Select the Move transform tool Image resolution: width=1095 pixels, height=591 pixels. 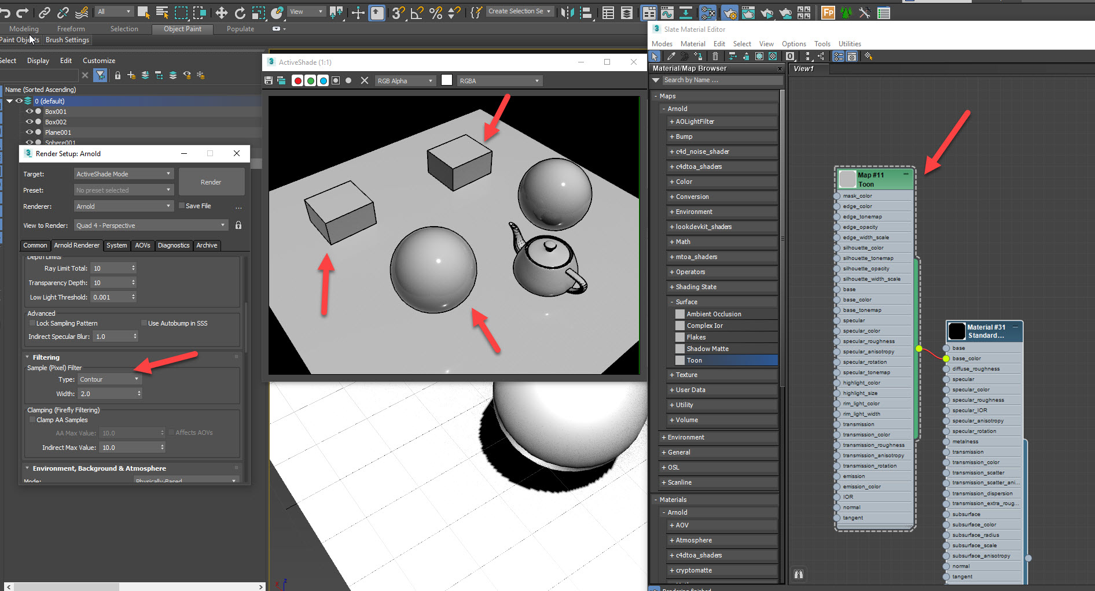[221, 12]
